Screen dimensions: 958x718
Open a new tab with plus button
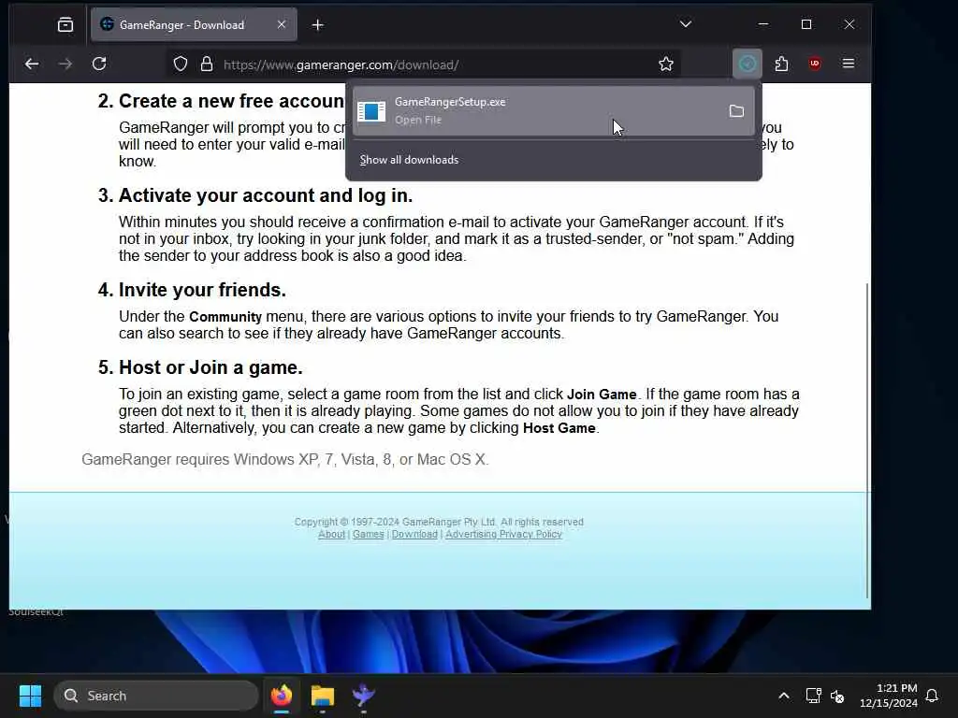coord(318,25)
